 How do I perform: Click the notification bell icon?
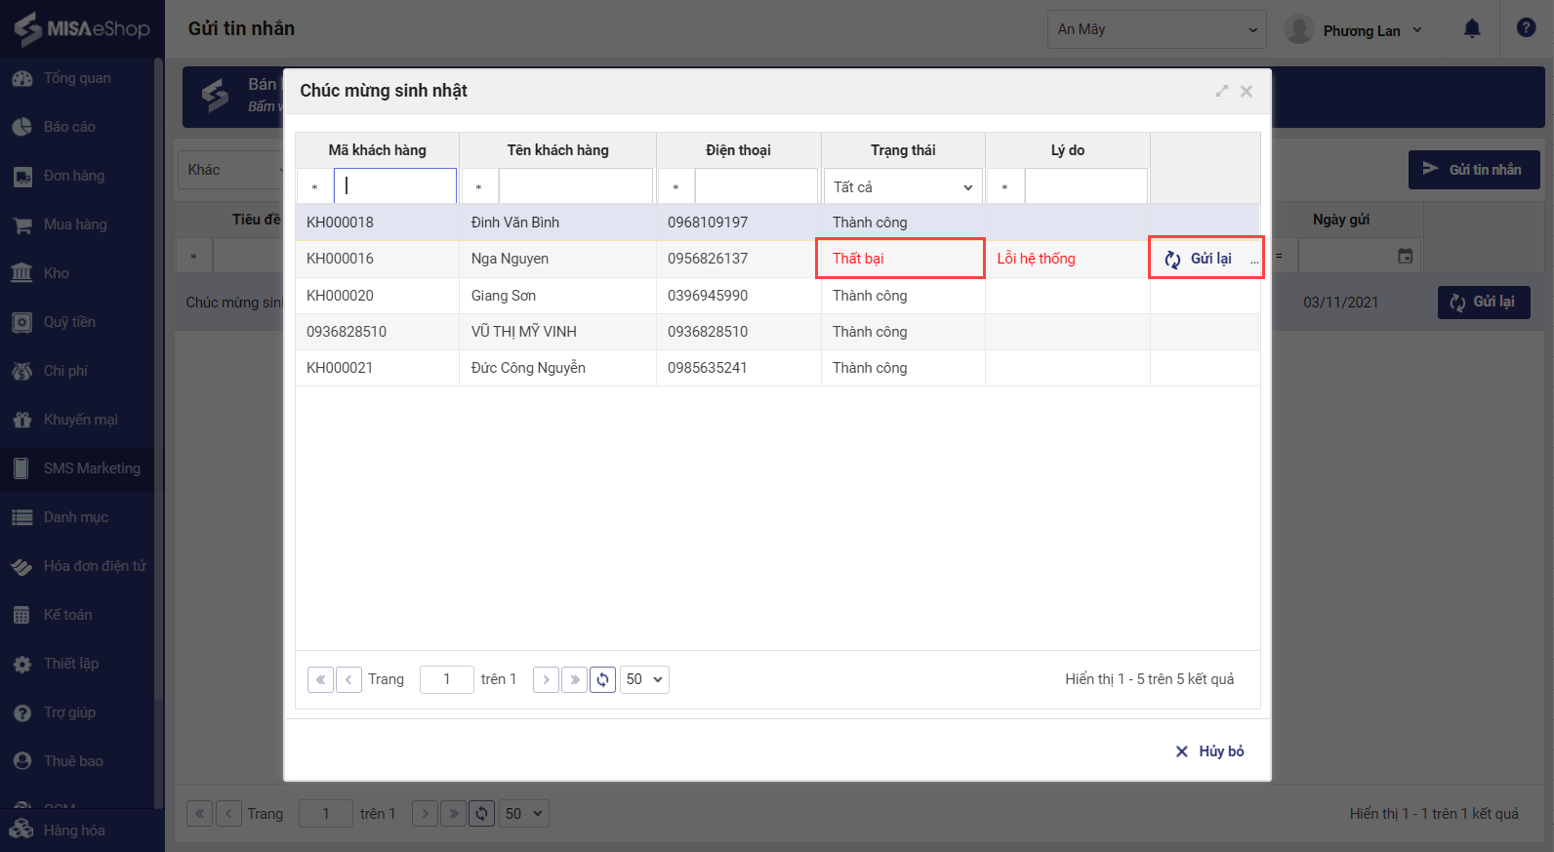point(1472,29)
